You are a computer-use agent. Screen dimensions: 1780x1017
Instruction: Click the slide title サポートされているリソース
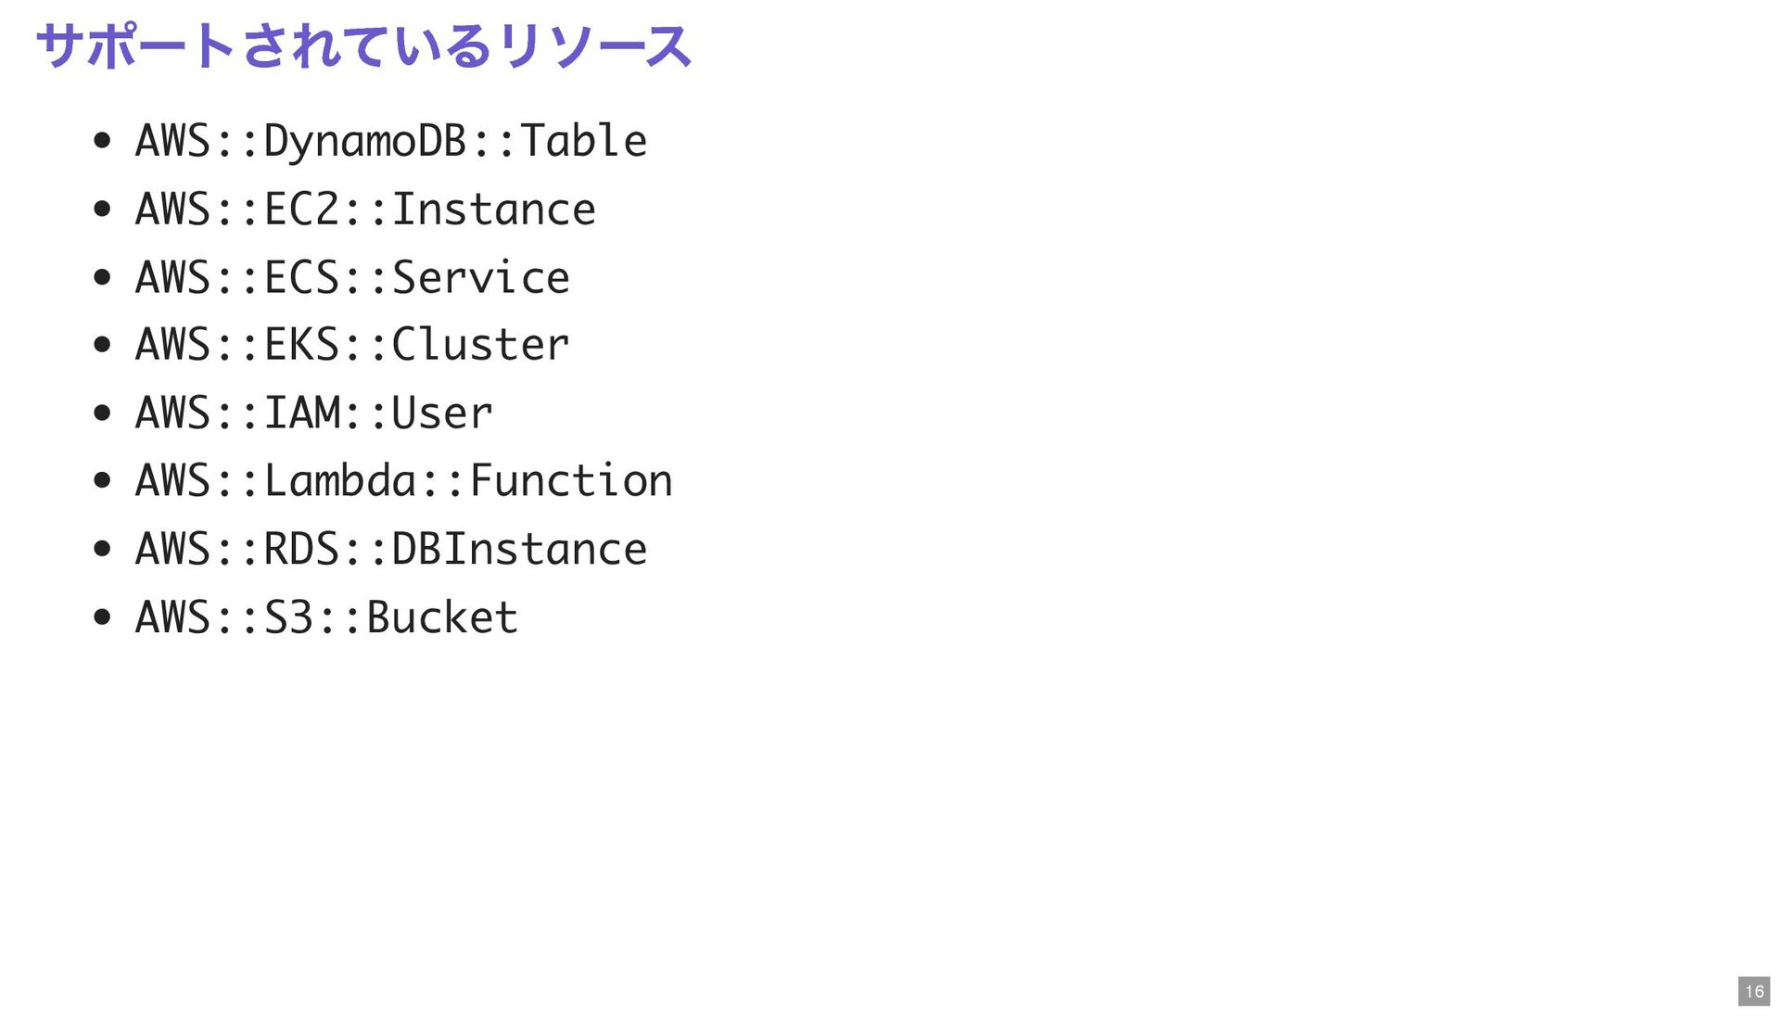click(x=363, y=46)
